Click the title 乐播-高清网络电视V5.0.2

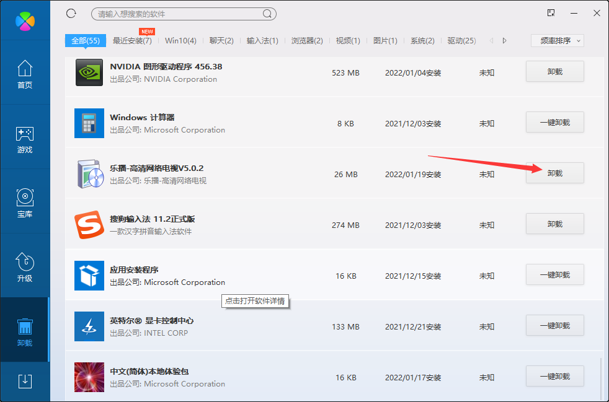[x=156, y=168]
